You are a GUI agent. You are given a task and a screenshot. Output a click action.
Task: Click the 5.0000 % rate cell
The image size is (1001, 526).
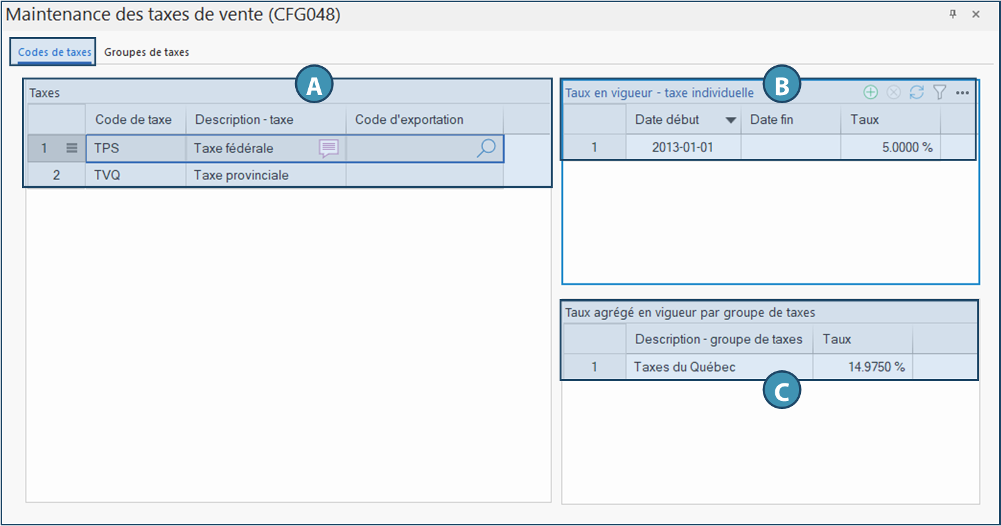pos(907,148)
